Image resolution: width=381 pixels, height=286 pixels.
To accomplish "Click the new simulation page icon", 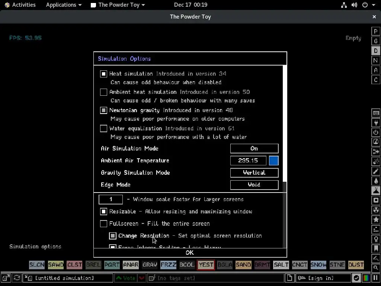I will point(289,278).
